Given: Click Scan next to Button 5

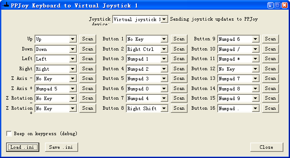Looking at the screenshot, I should (179, 79).
